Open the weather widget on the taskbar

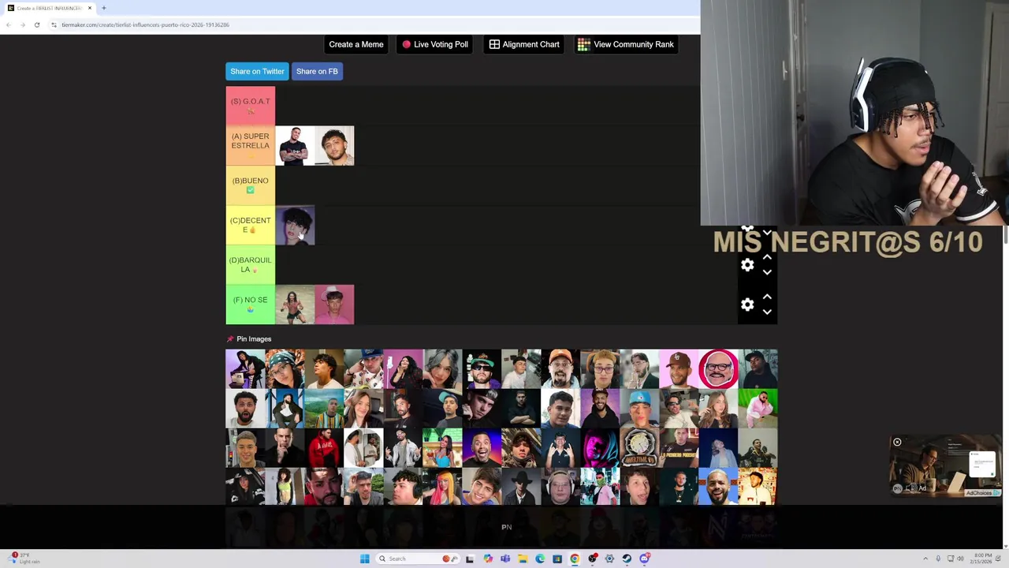pyautogui.click(x=24, y=559)
